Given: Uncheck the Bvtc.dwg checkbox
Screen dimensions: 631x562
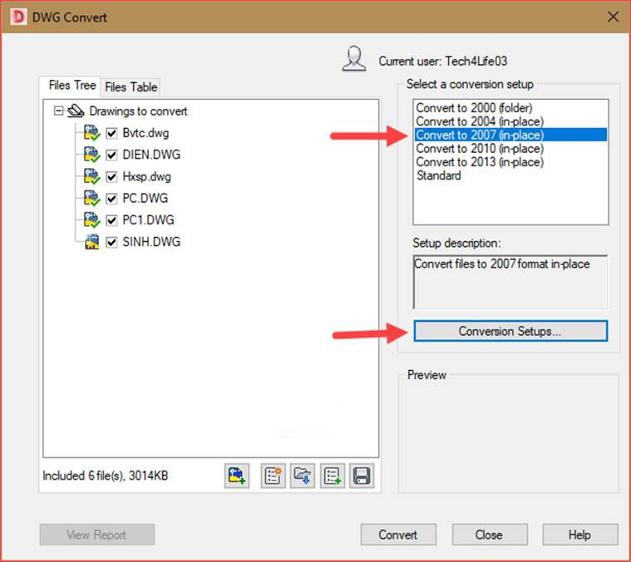Looking at the screenshot, I should (111, 133).
